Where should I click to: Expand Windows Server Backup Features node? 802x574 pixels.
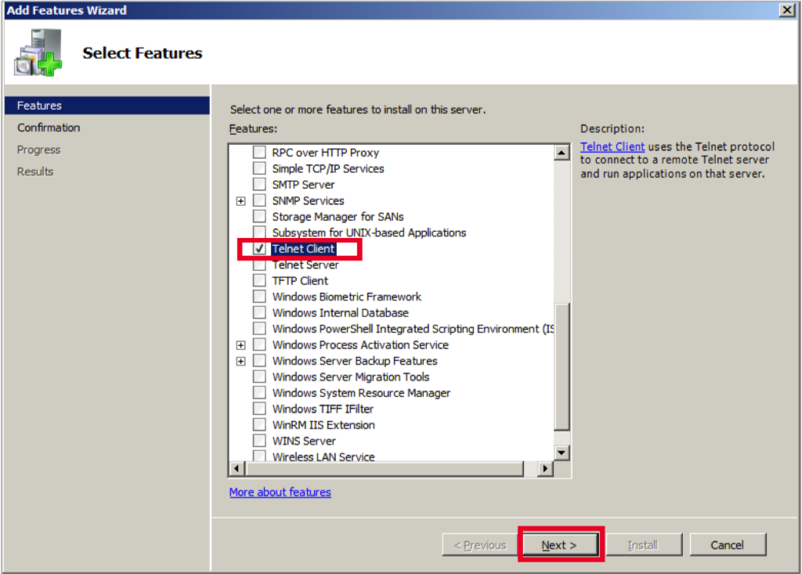240,361
